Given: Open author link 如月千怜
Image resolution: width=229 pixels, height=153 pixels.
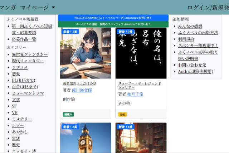Looking at the screenshot, I should (x=135, y=94).
